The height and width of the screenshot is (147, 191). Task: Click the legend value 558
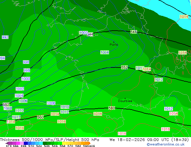(62, 146)
